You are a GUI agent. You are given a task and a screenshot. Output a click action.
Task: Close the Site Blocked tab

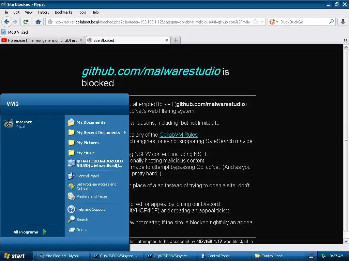click(166, 40)
